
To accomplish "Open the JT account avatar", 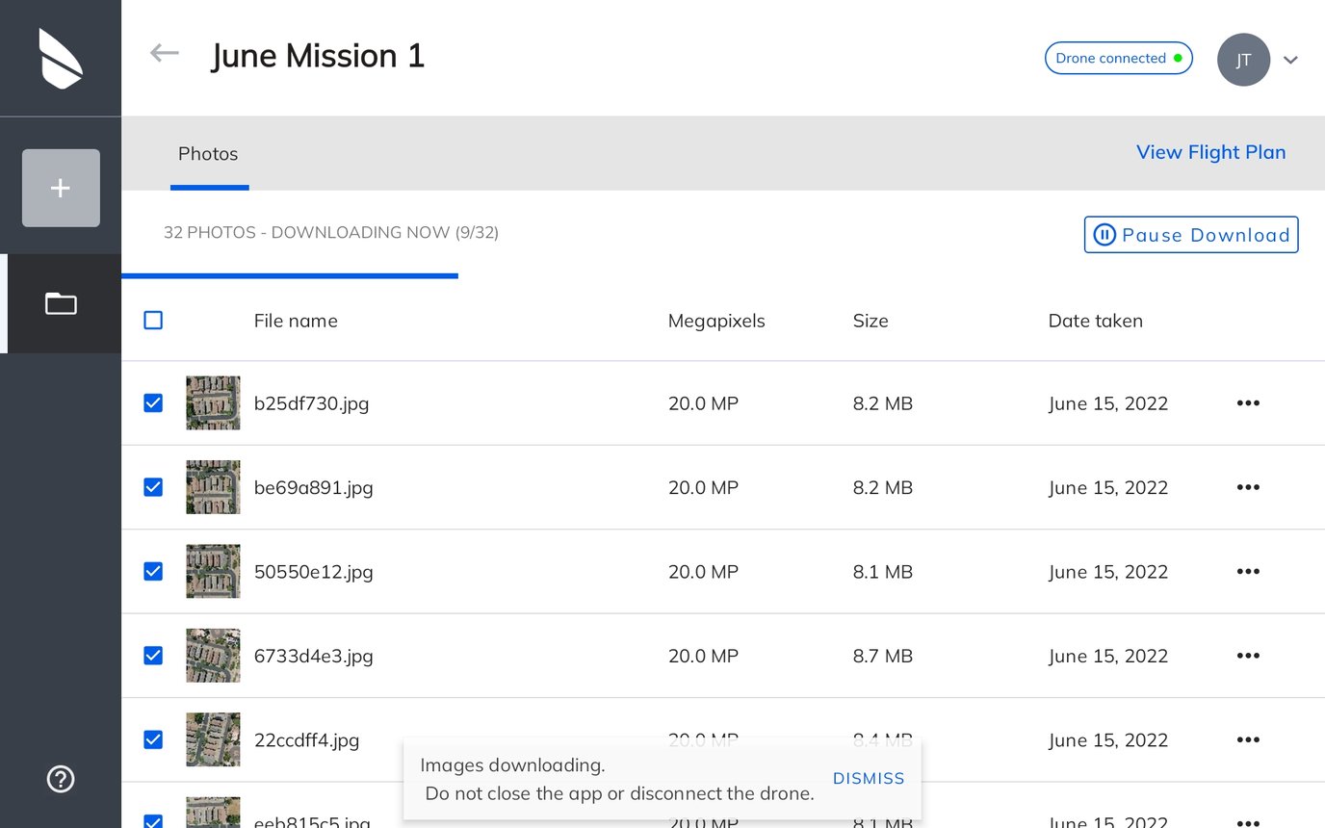I will [x=1243, y=59].
